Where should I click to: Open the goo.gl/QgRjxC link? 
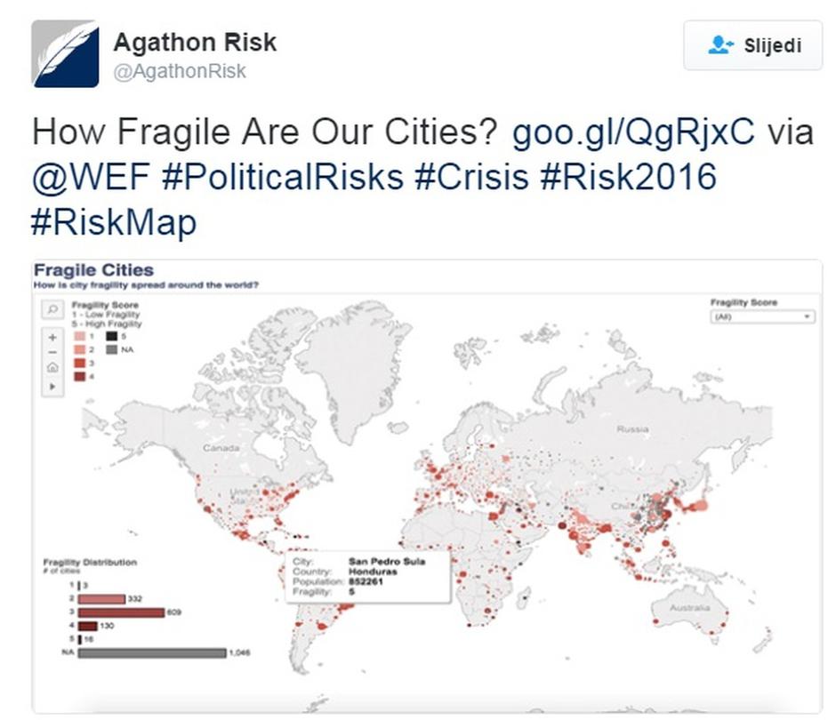633,131
